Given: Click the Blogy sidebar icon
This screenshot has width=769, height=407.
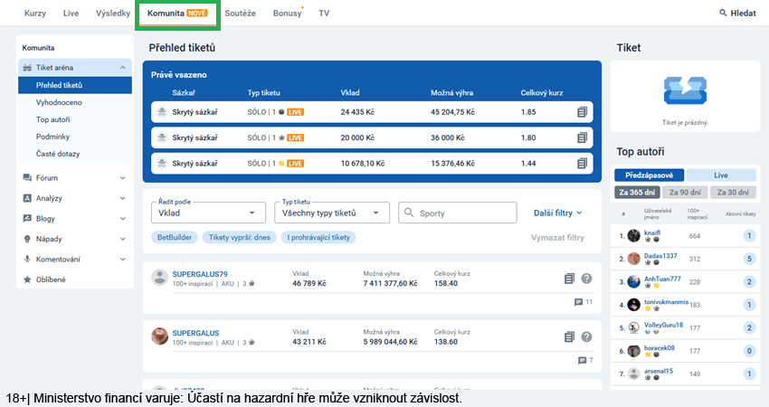Looking at the screenshot, I should pos(27,218).
